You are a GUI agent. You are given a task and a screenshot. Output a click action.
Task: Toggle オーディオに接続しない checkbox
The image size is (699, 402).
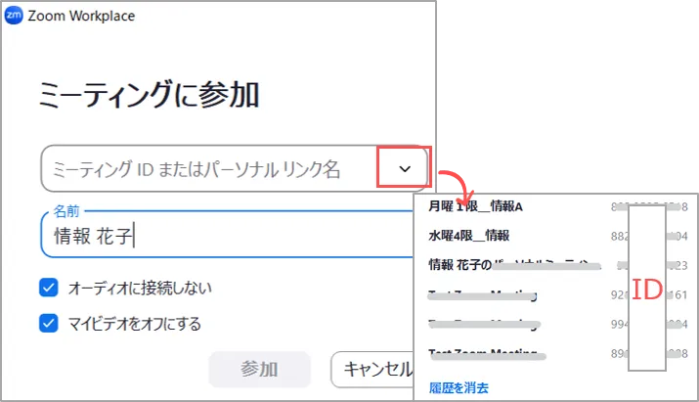pos(48,288)
